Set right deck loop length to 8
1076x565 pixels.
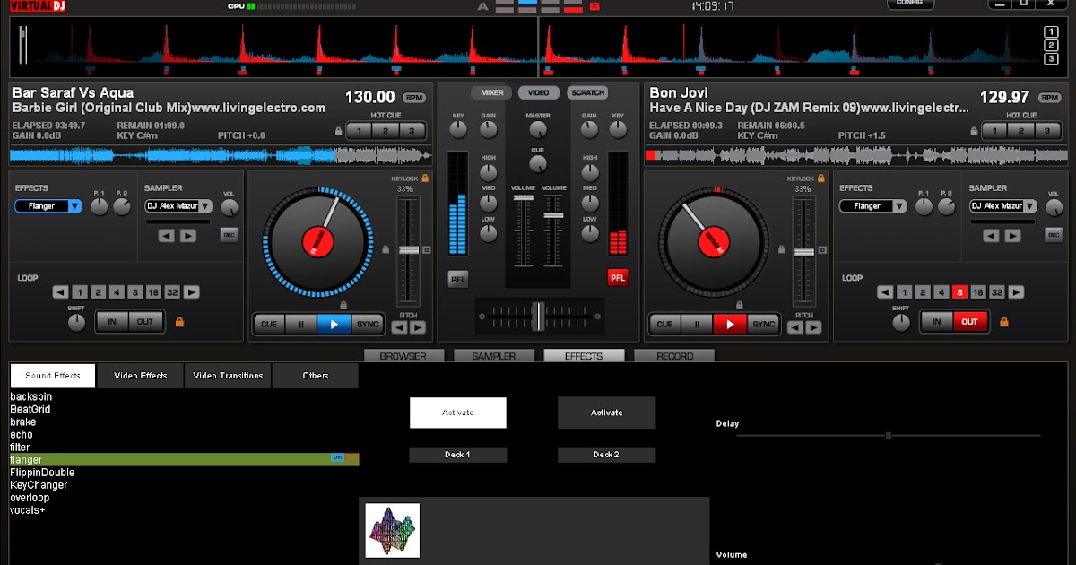coord(959,292)
